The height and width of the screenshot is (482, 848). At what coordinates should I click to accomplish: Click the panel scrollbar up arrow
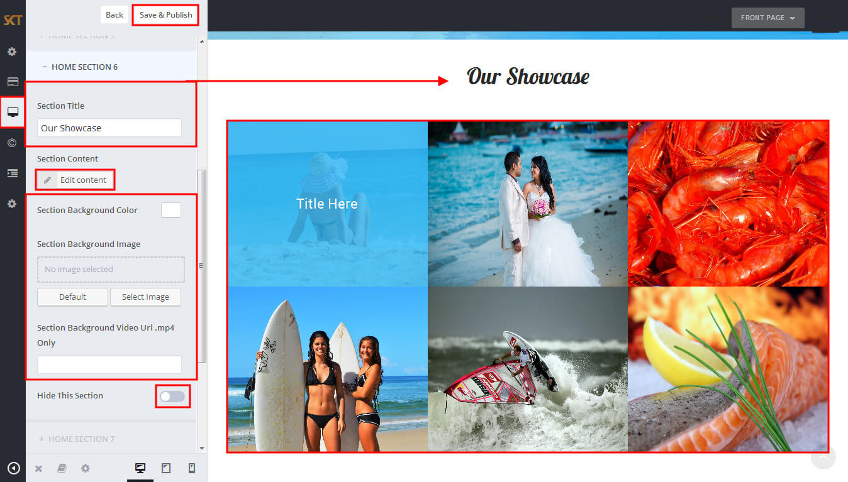[202, 42]
